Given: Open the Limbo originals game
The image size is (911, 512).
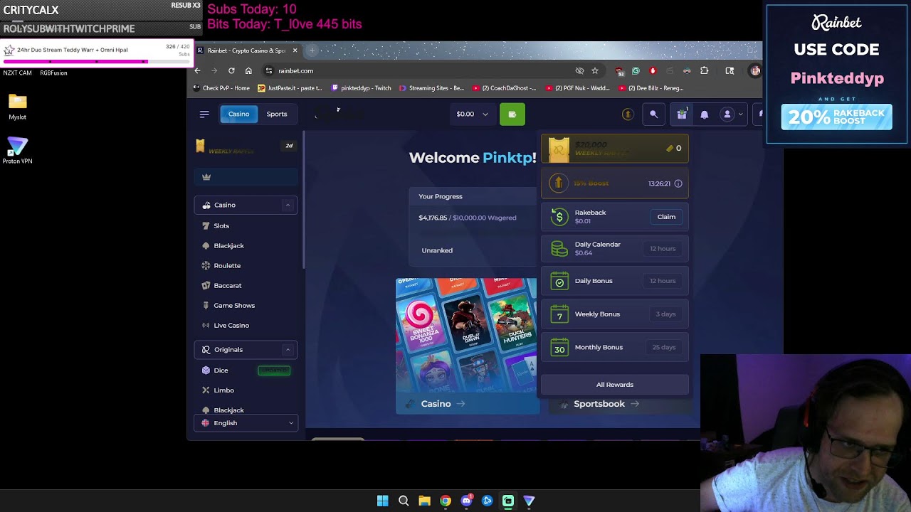Looking at the screenshot, I should (x=223, y=390).
